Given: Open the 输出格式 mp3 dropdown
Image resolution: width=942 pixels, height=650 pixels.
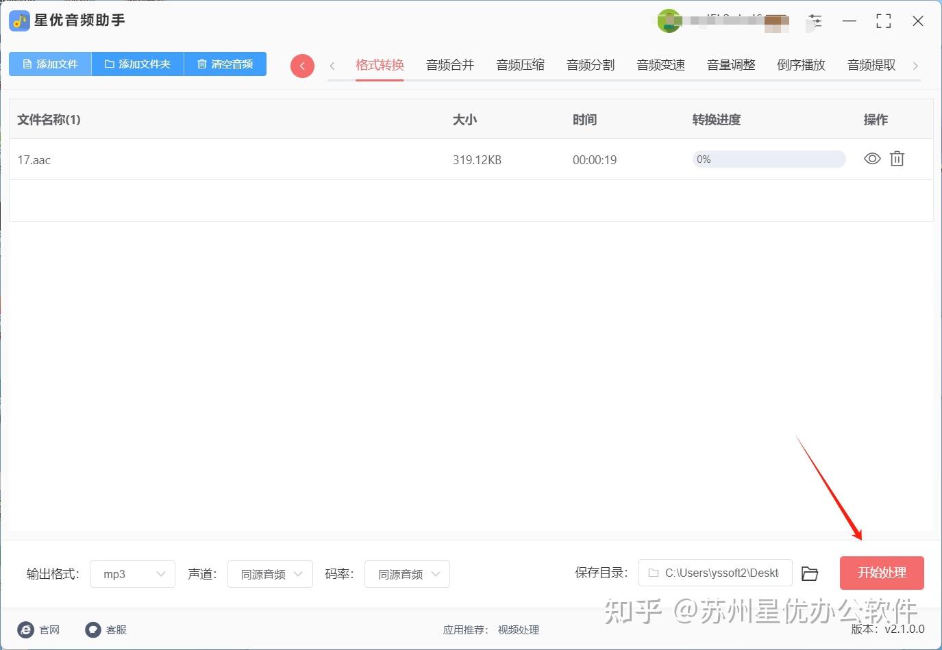Looking at the screenshot, I should 132,574.
